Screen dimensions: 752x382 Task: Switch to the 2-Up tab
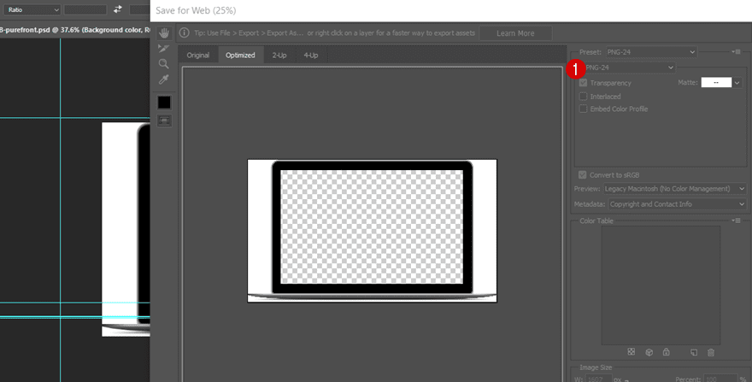point(279,56)
